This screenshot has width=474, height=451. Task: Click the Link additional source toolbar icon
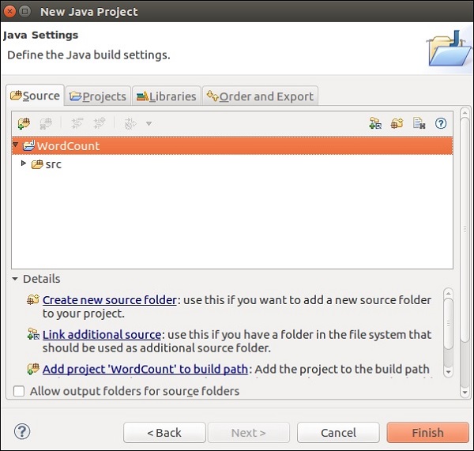click(x=375, y=123)
